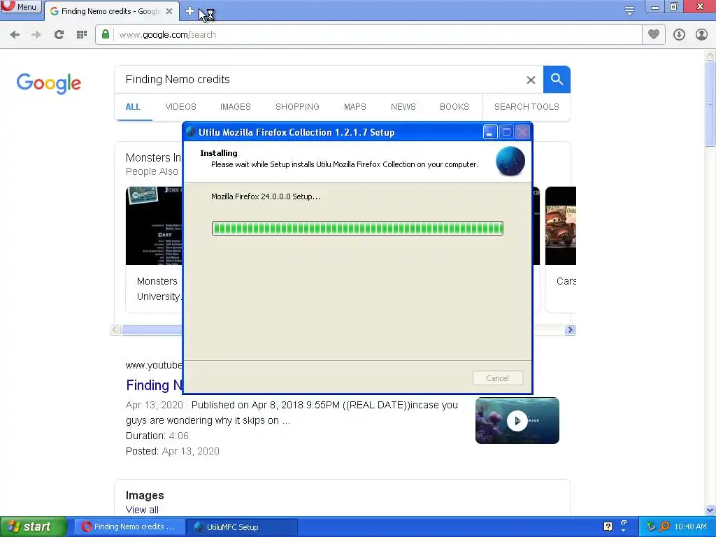Switch to the SHOPPING tab

(297, 107)
